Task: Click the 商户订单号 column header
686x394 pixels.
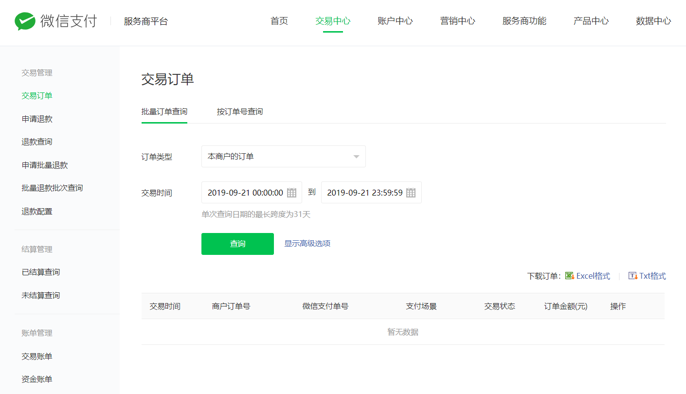Action: [231, 306]
